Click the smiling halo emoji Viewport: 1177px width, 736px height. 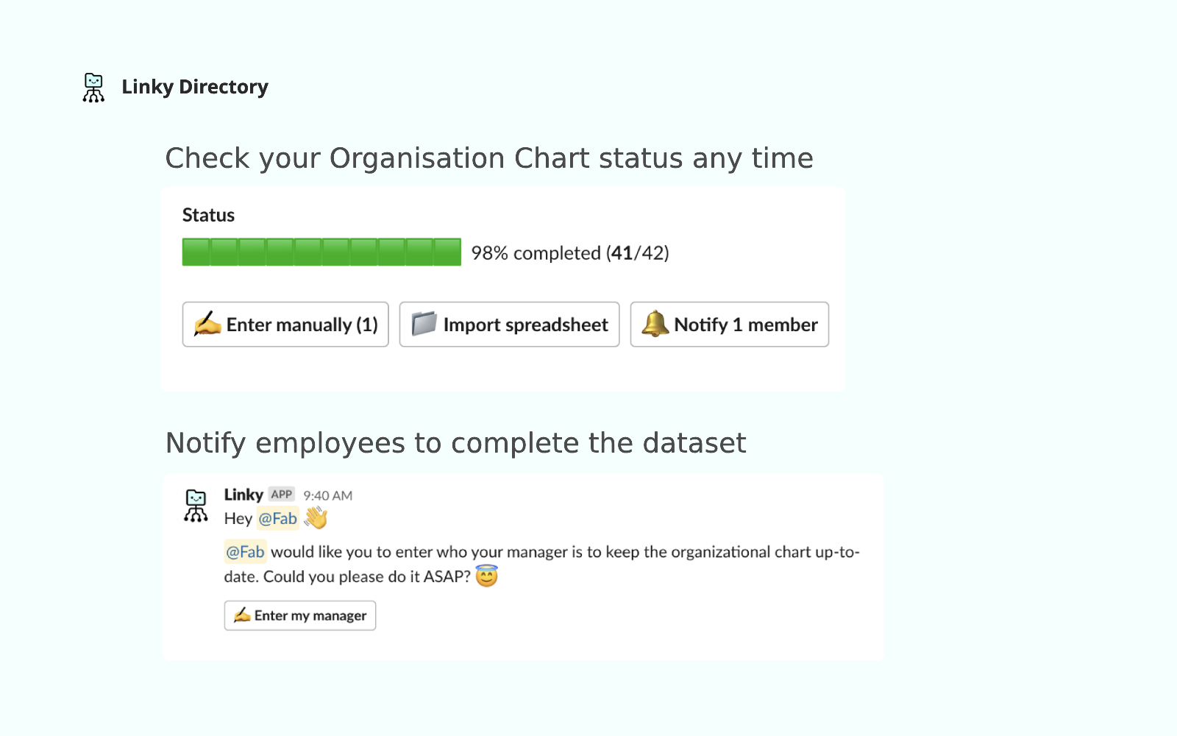click(486, 576)
